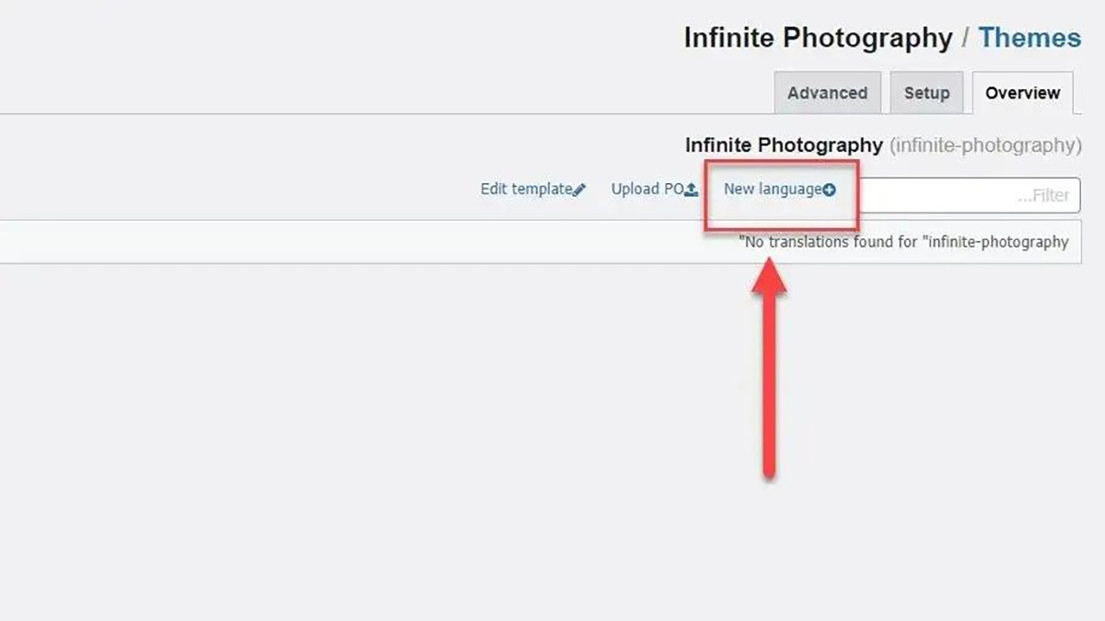
Task: Click the No translations found notice text
Action: tap(903, 242)
